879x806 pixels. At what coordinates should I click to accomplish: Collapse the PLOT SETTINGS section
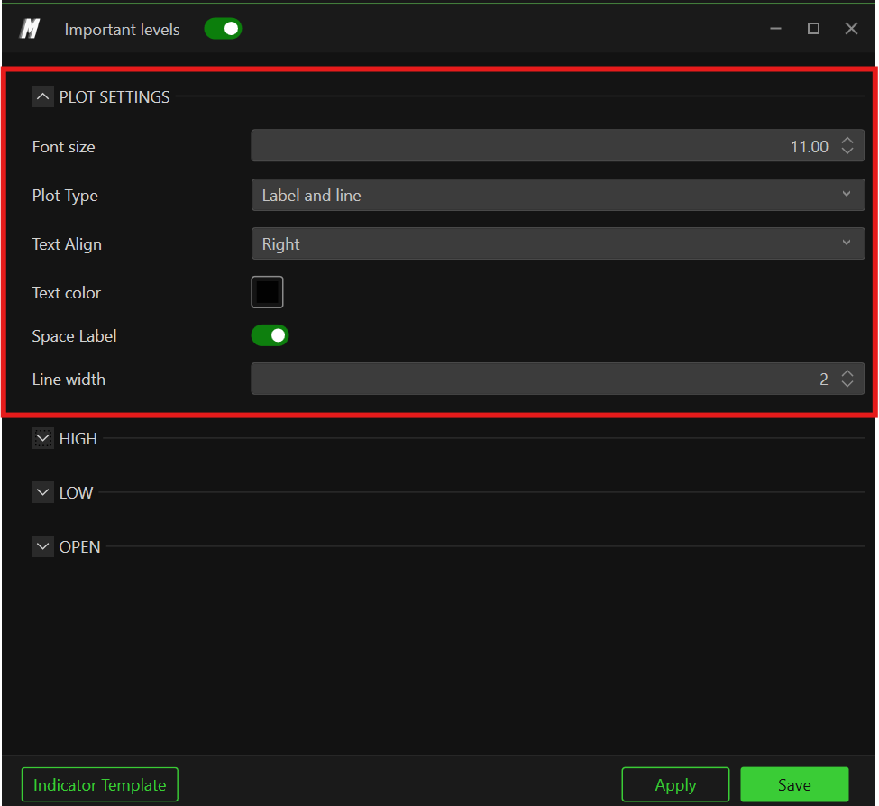[42, 96]
